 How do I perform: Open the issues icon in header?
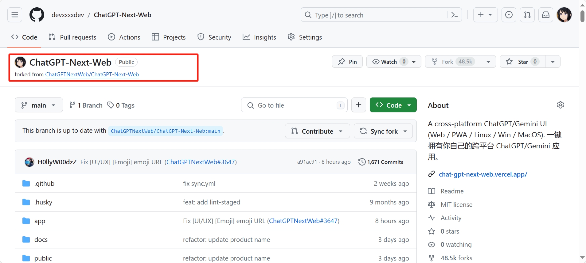click(x=509, y=15)
